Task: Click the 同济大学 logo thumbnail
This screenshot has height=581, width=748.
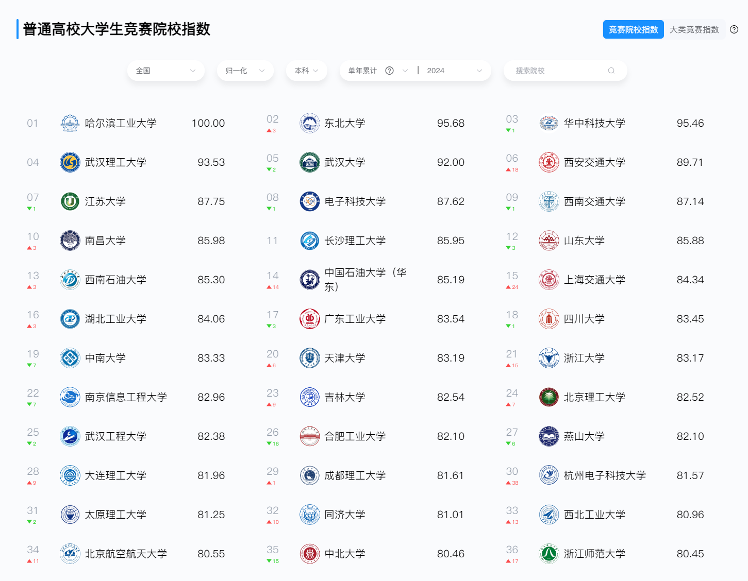Action: (309, 515)
